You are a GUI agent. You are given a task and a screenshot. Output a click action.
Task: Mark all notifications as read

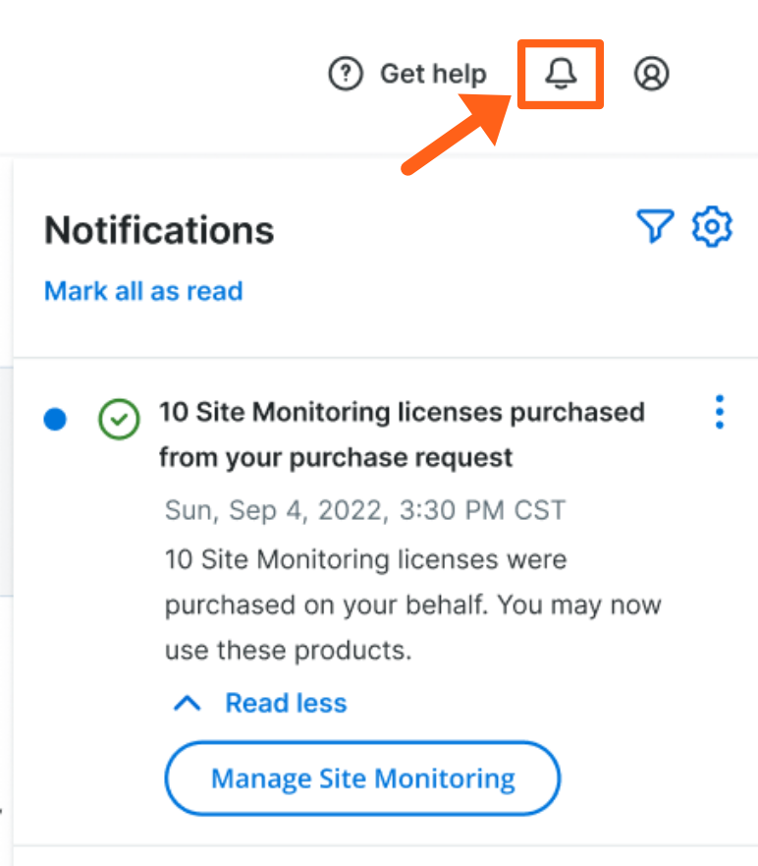(x=143, y=291)
